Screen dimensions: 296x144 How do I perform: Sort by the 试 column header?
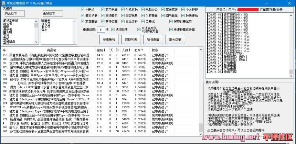point(111,50)
